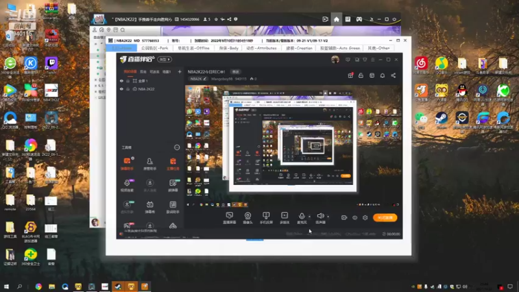Add a phone screen cast source

tap(266, 218)
